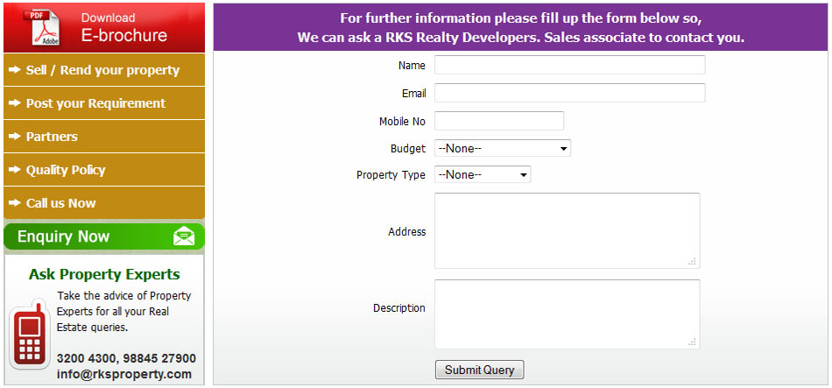
Task: Open the Sell / Rend your property menu item
Action: [x=104, y=70]
